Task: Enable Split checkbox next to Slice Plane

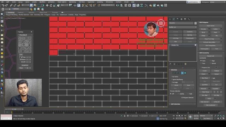Action: [x=212, y=78]
